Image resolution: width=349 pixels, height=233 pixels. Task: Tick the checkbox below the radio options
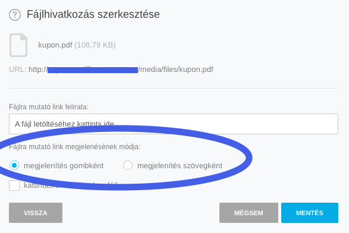(x=14, y=185)
